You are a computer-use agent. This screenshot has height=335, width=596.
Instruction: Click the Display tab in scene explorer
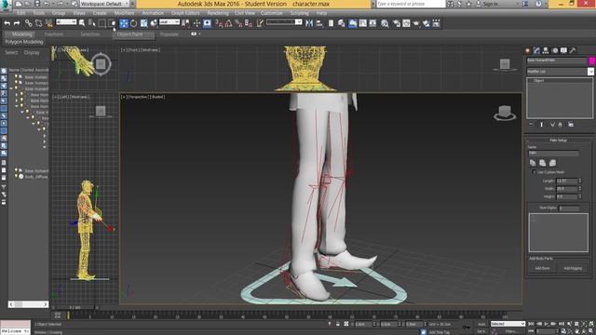pos(32,52)
